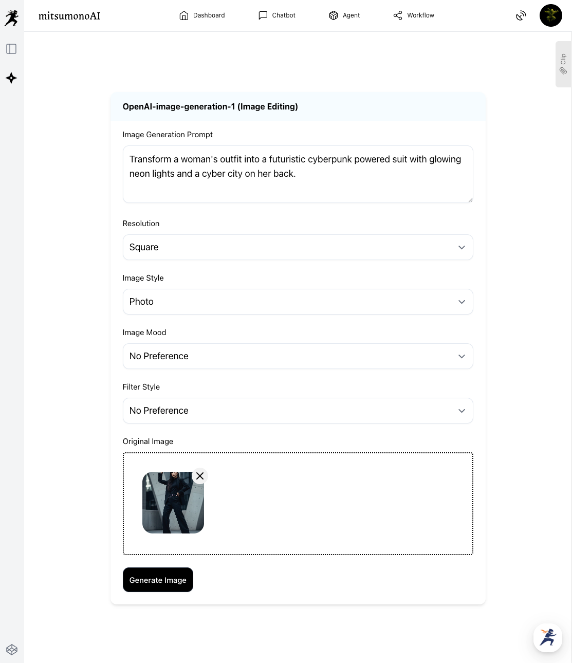Image resolution: width=572 pixels, height=663 pixels.
Task: Navigate to the Workflow tab
Action: pos(414,15)
